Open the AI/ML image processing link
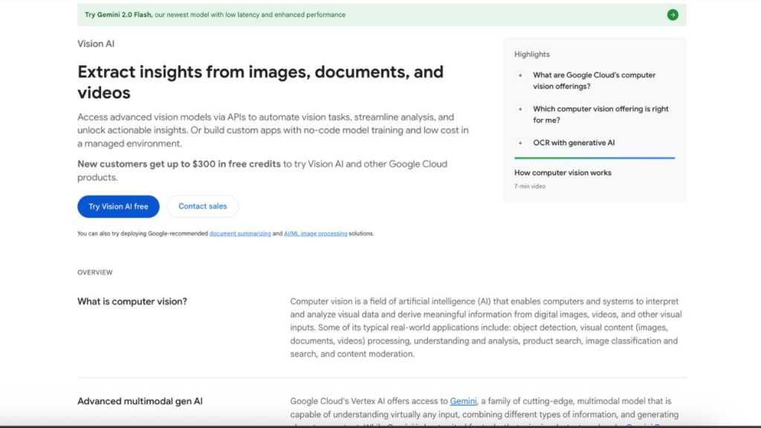 [x=315, y=233]
